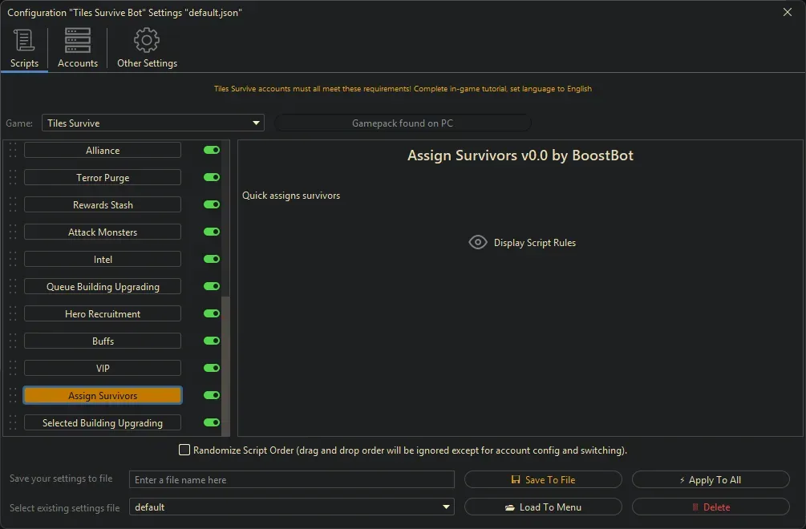Select the Attack Monsters script
Image resolution: width=806 pixels, height=529 pixels.
coord(103,232)
